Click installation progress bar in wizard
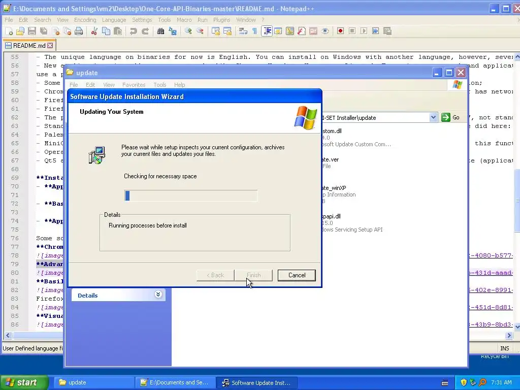The height and width of the screenshot is (390, 520). pos(191,196)
